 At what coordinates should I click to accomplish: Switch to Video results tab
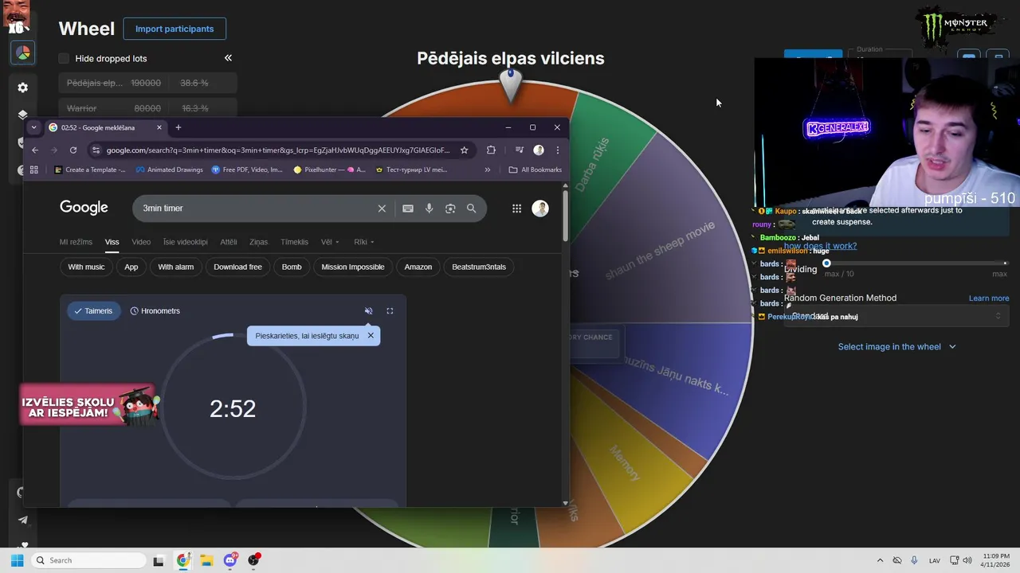point(141,242)
